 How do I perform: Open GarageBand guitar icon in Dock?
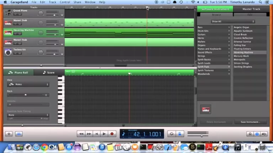tap(216, 147)
